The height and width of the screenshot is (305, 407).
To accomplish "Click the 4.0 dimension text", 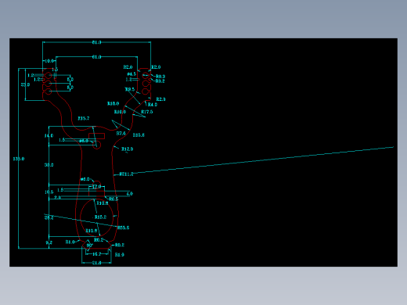I will click(x=130, y=194).
